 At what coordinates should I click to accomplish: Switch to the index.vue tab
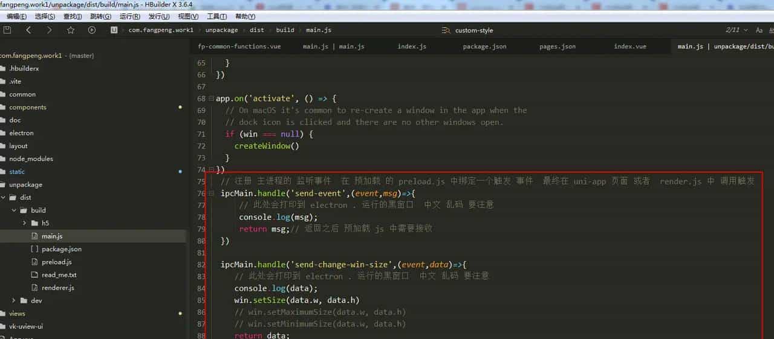tap(630, 47)
